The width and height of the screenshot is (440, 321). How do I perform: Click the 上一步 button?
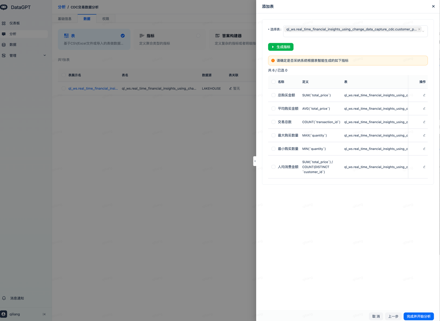click(x=393, y=317)
